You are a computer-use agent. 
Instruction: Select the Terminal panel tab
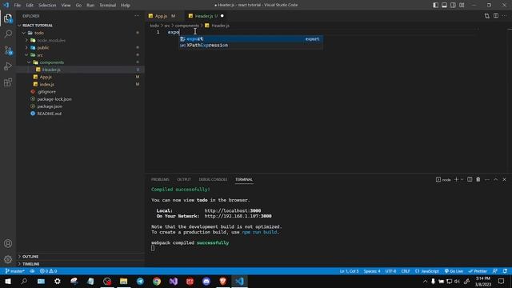244,179
